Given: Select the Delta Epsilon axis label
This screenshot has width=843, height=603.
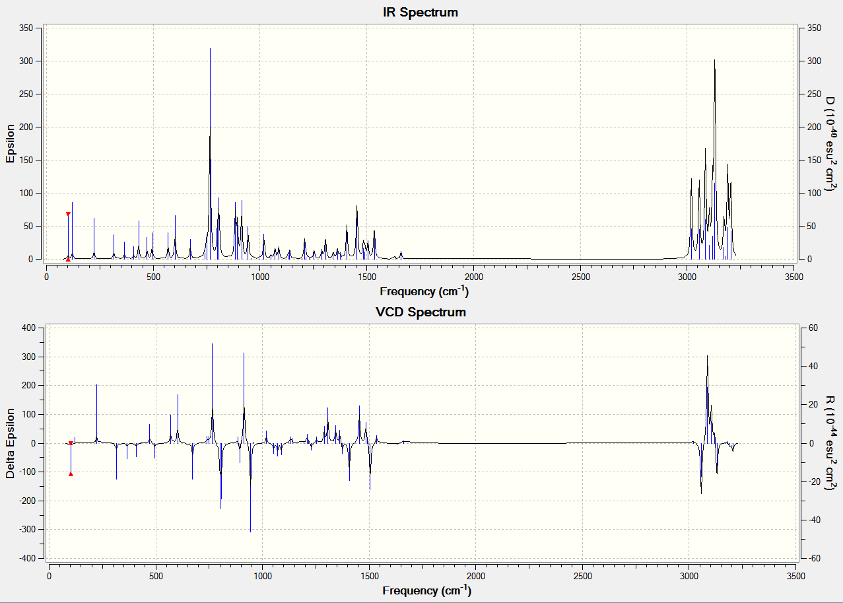Looking at the screenshot, I should pos(10,443).
